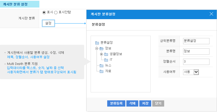Image resolution: width=217 pixels, height=112 pixels.
Task: Select the 자료 category in tree
Action: 108,71
